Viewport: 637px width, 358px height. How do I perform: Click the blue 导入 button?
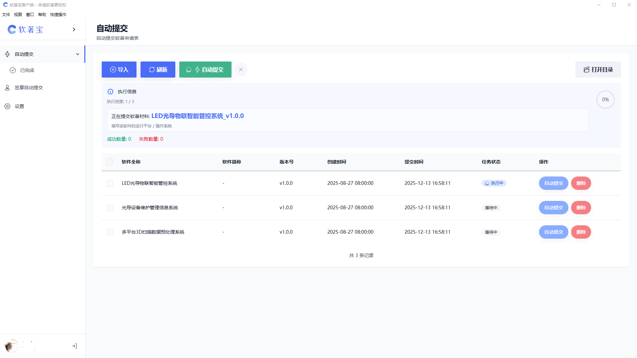click(119, 70)
